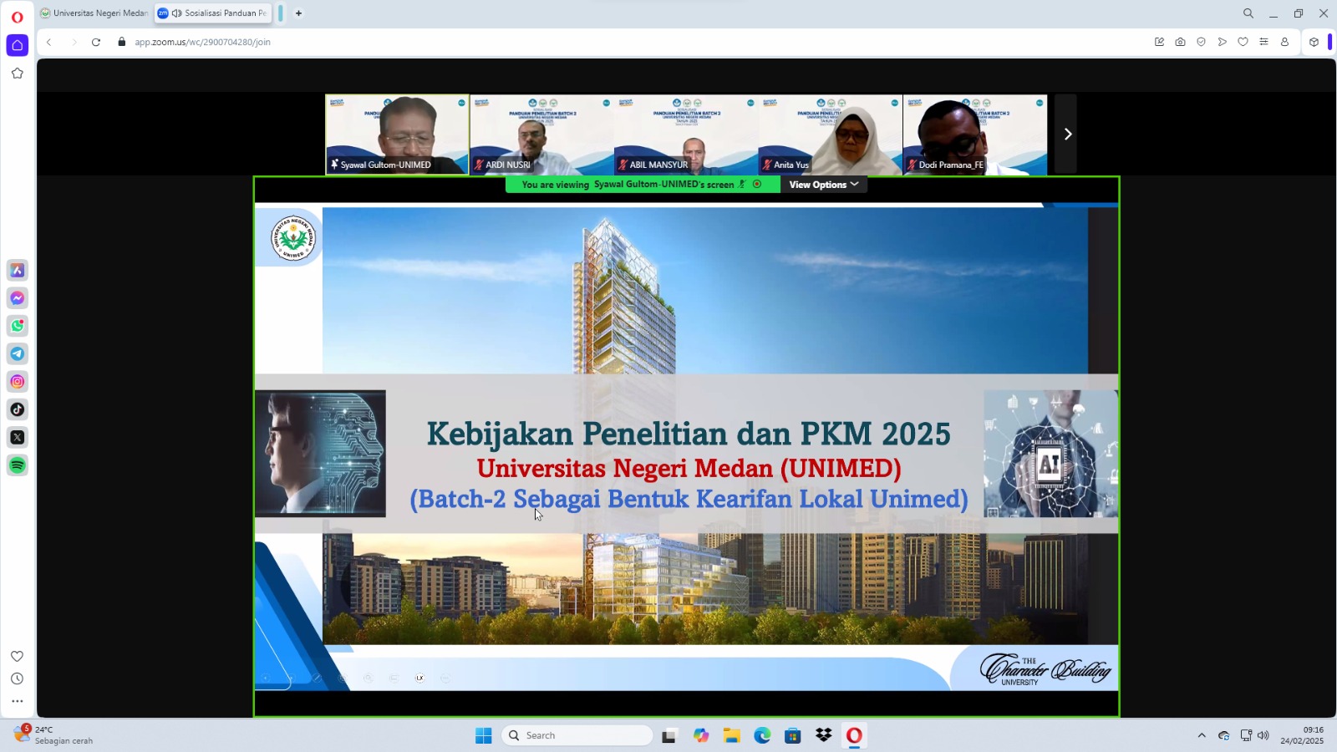This screenshot has height=752, width=1337.
Task: Show more participants with the right chevron
Action: coord(1067,134)
